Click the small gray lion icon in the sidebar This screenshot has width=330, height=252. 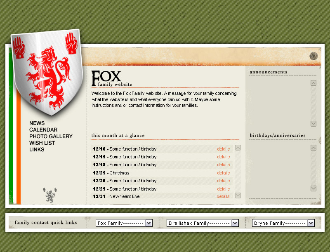coord(49,195)
